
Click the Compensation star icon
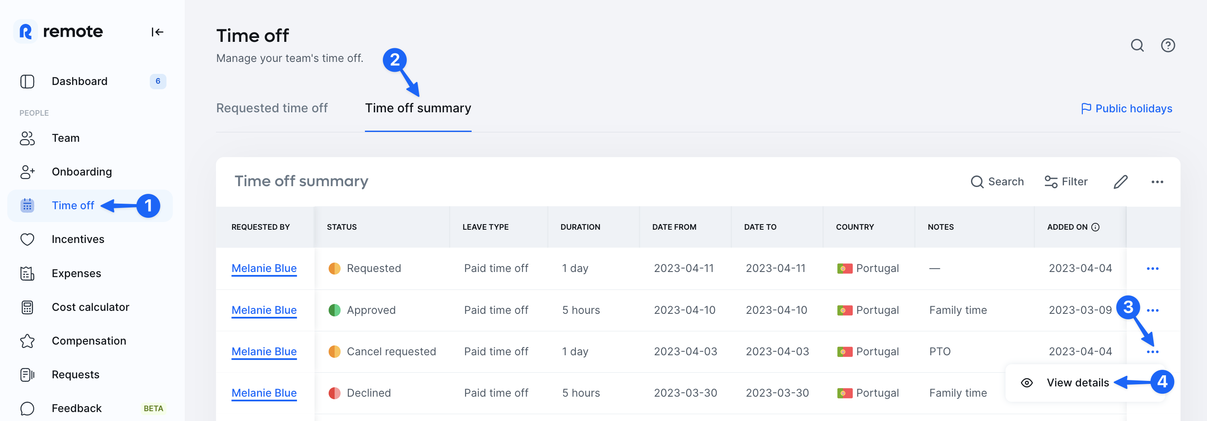27,341
